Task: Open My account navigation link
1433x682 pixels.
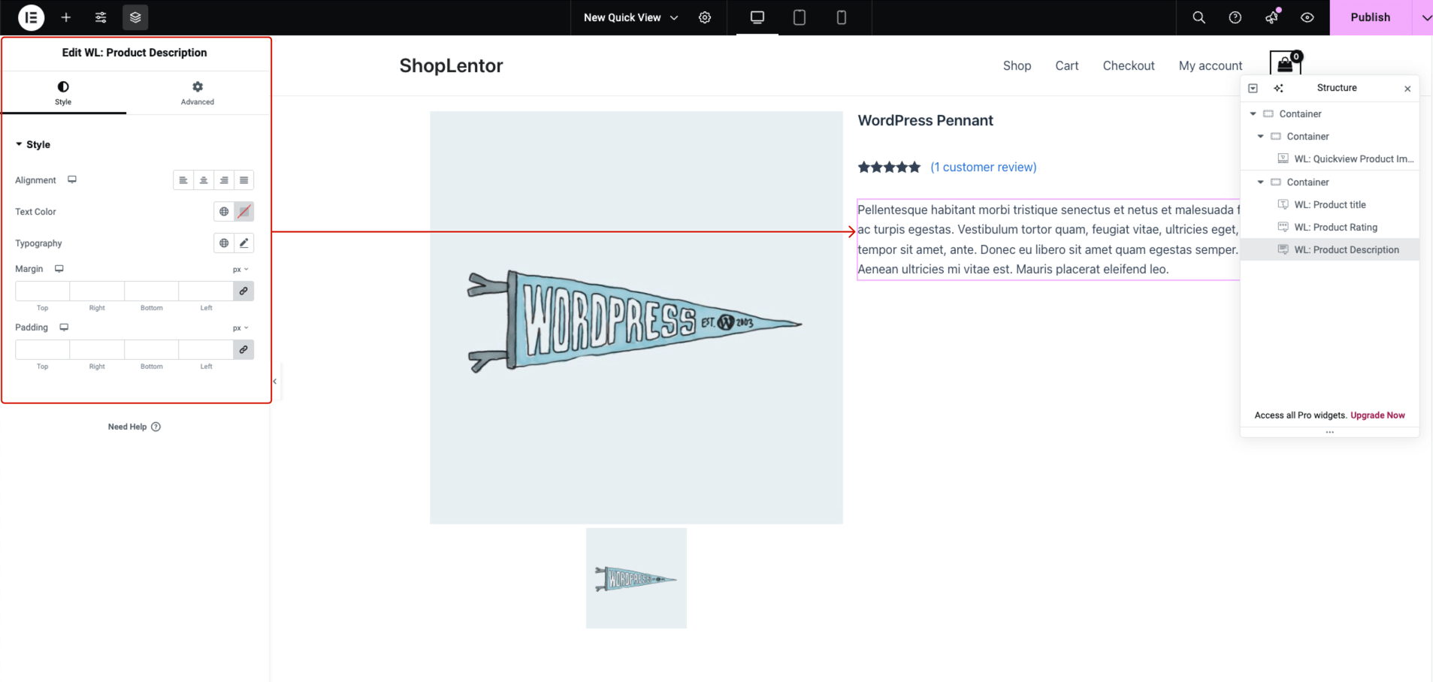Action: [1210, 65]
